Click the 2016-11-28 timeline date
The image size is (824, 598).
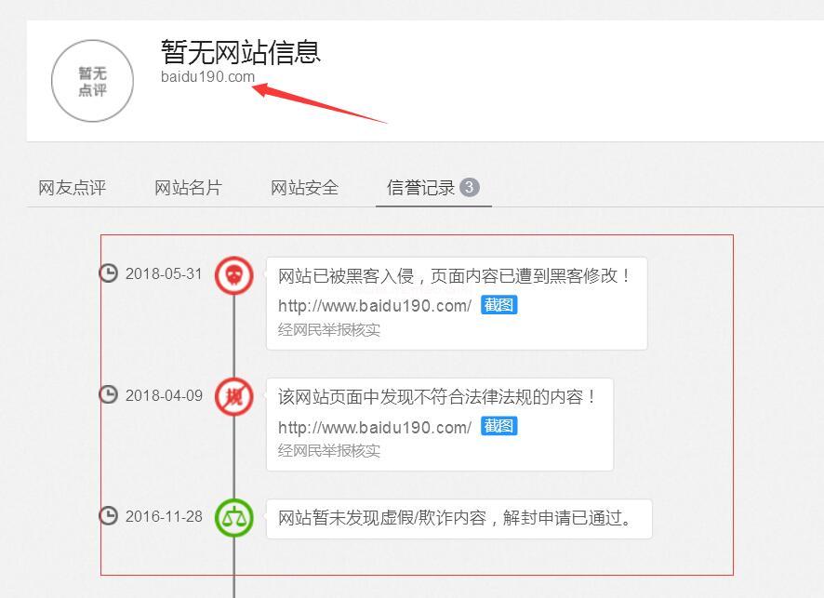pyautogui.click(x=164, y=516)
